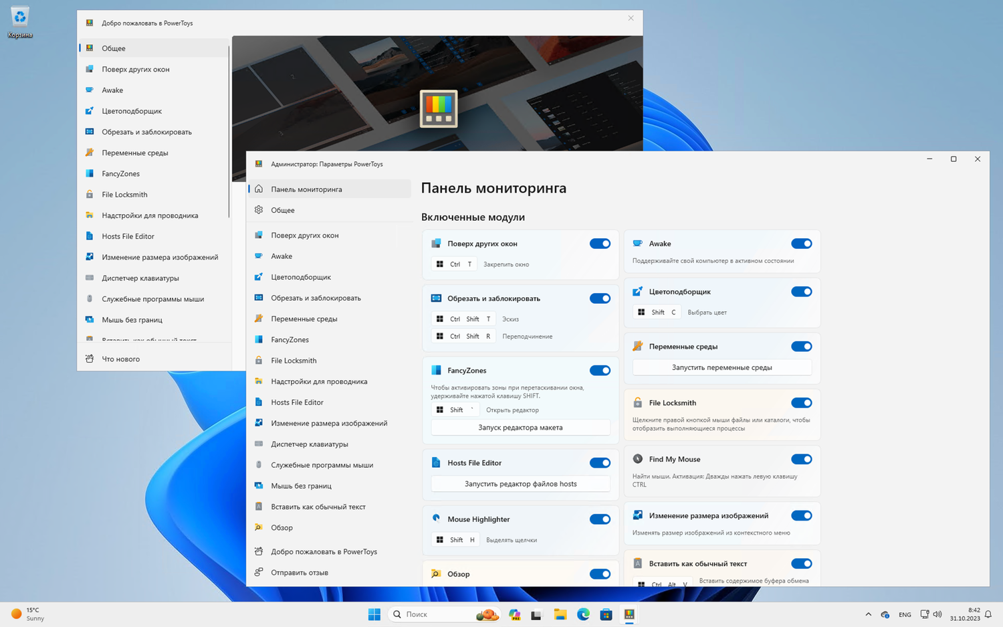Click the PowerToys icon on the taskbar
The width and height of the screenshot is (1003, 627).
629,614
